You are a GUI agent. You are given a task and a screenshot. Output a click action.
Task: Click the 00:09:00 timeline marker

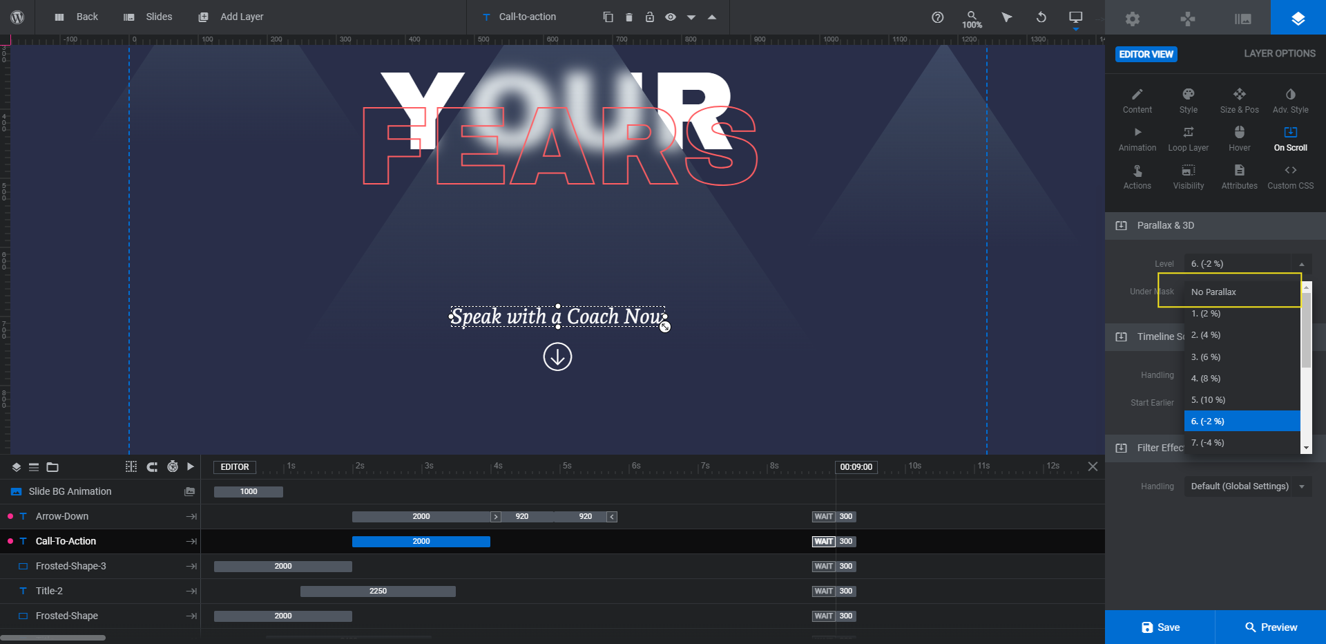(x=856, y=467)
